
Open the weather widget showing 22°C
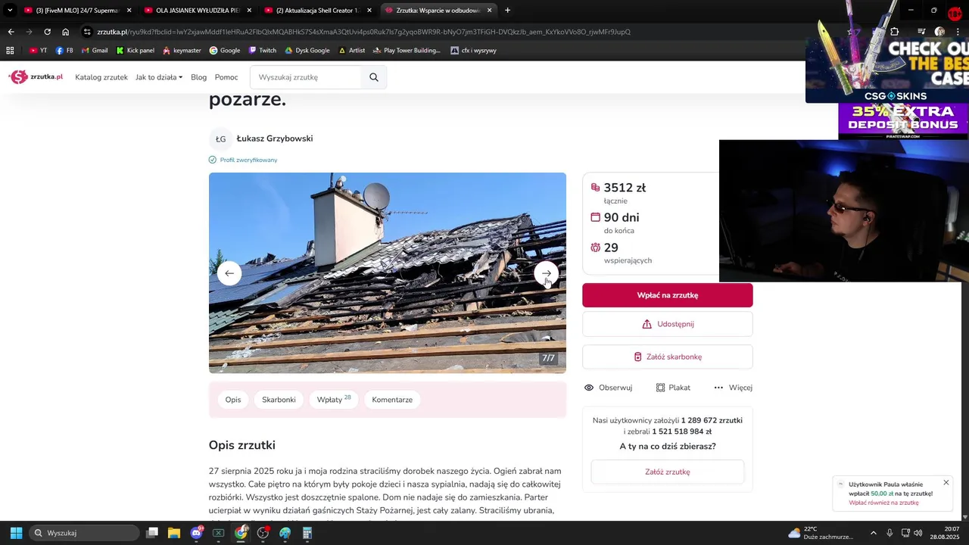(820, 533)
